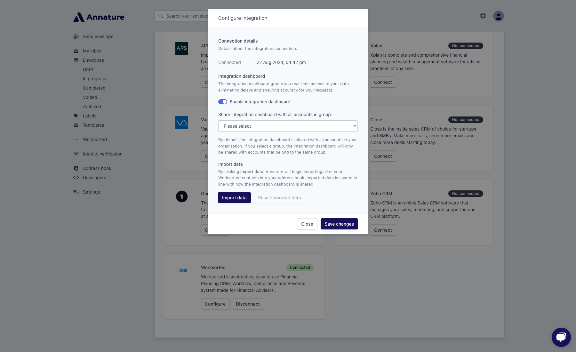Open the chat widget bubble
Viewport: 576px width, 352px height.
click(561, 337)
